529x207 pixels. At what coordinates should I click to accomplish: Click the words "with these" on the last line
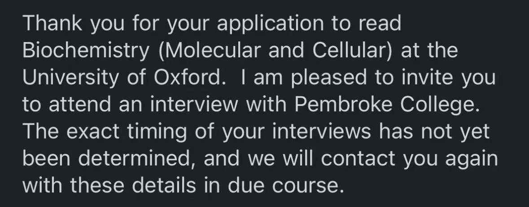(73, 185)
